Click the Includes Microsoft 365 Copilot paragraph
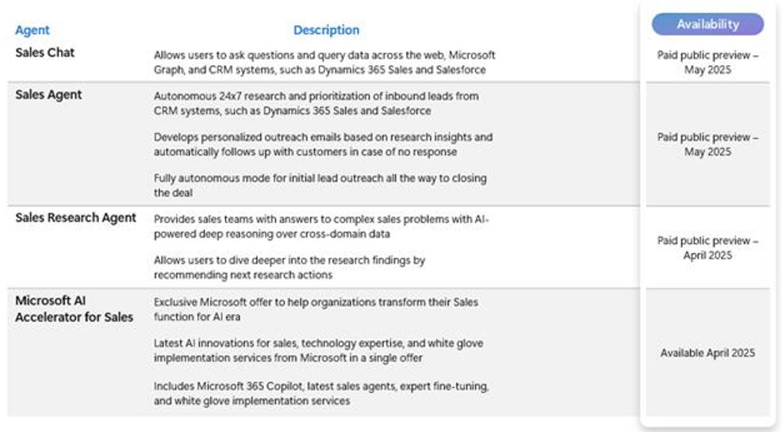 (x=321, y=393)
